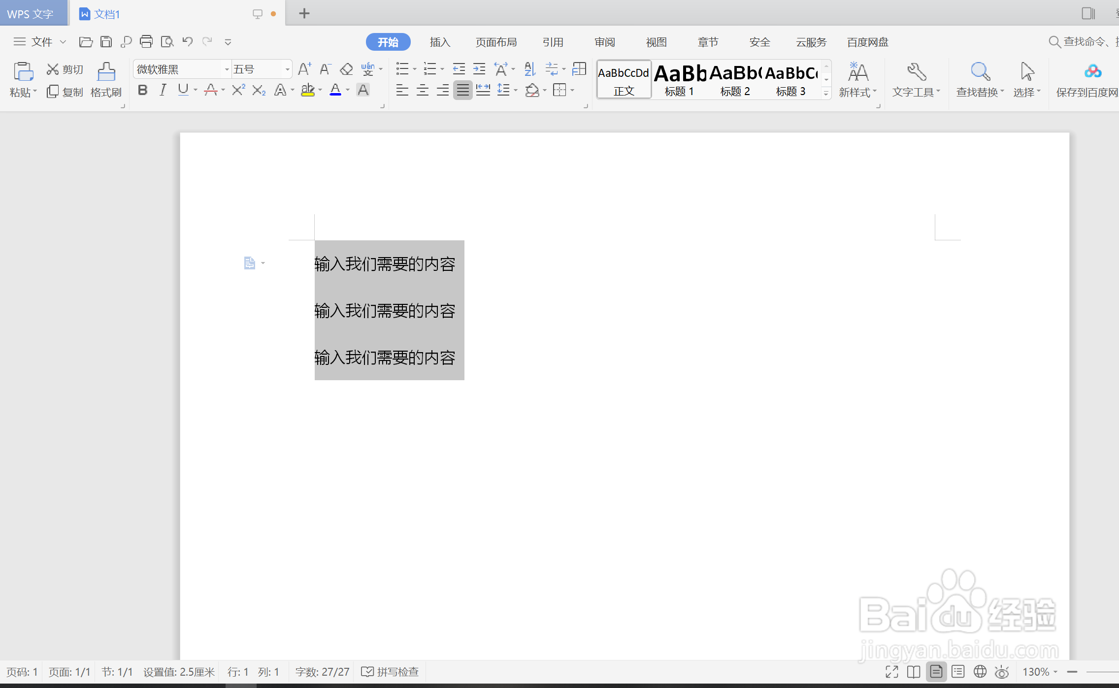Switch to the 插入 (Insert) tab
This screenshot has width=1119, height=688.
click(440, 42)
